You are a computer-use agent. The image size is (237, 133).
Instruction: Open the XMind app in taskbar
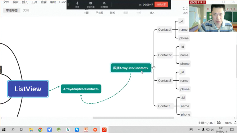point(104,130)
